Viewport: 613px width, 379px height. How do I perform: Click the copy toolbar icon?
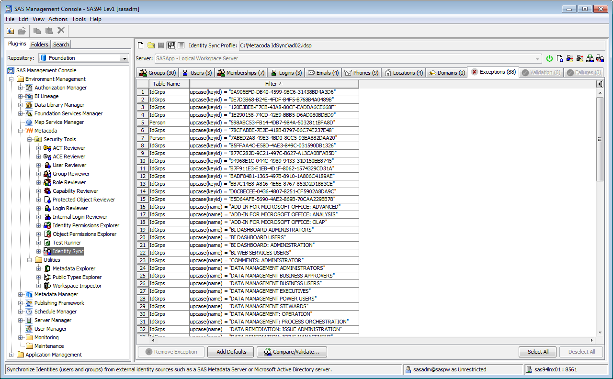37,31
